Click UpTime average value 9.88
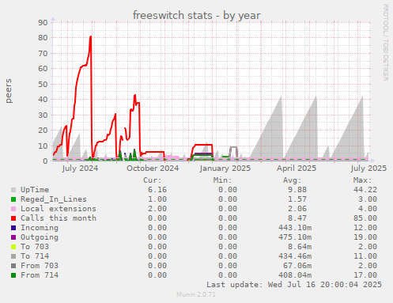The height and width of the screenshot is (303, 393). [x=297, y=190]
